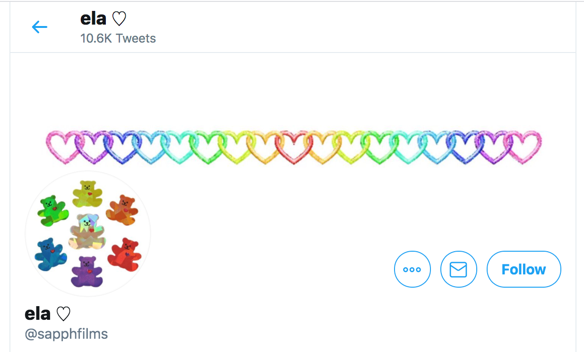Click the orange teddy bear in avatar
Screen dimensions: 584x352
pos(121,209)
